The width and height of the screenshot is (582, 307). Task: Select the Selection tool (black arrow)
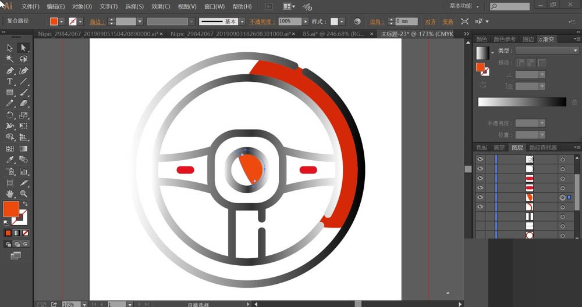[10, 48]
